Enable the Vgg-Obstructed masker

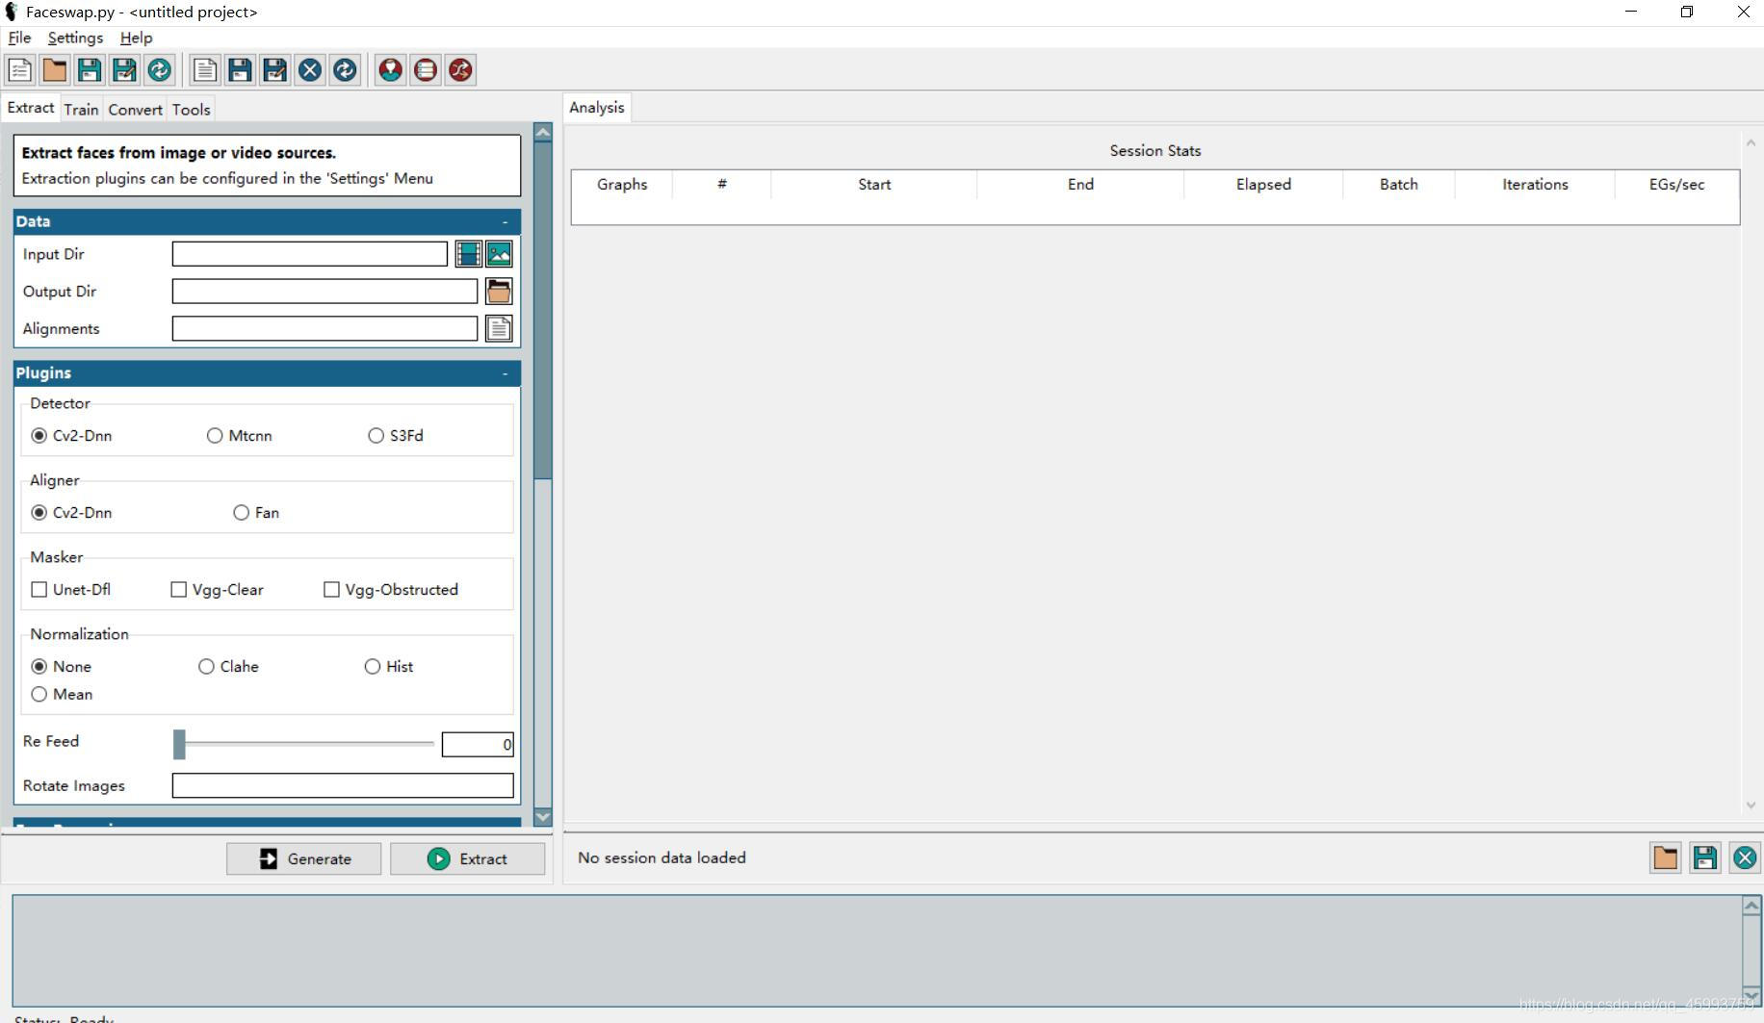[391, 590]
